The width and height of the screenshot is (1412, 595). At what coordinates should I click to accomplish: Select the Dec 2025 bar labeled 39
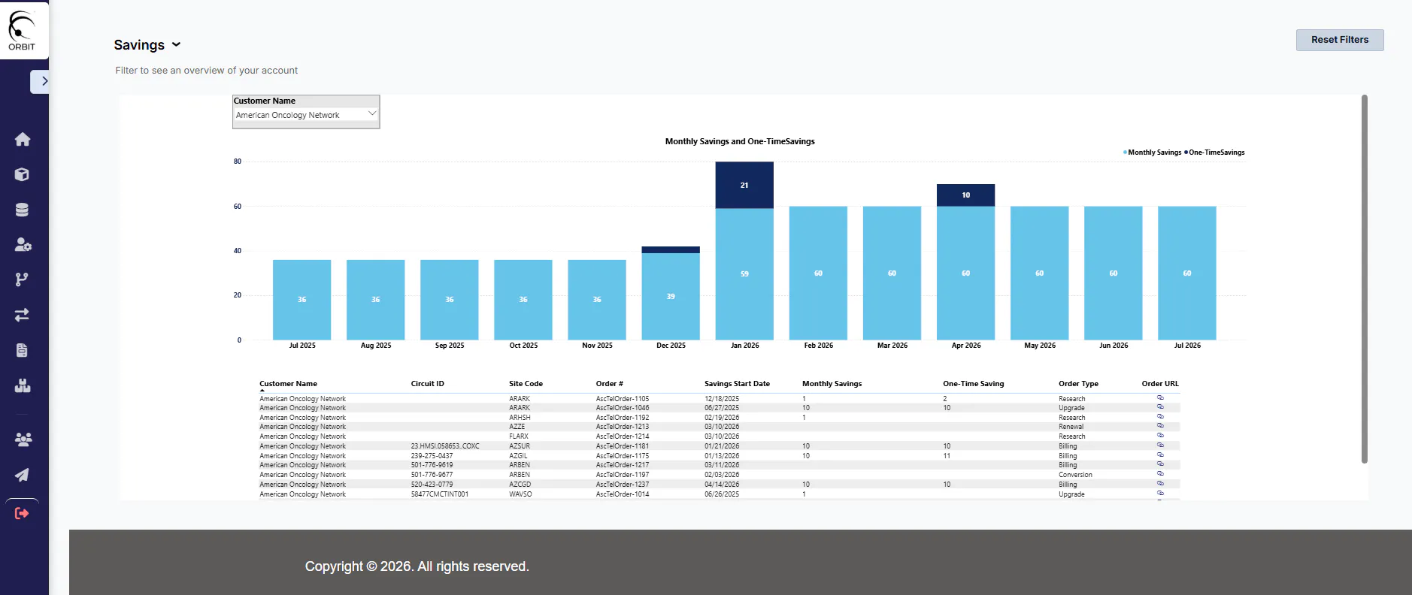tap(671, 296)
